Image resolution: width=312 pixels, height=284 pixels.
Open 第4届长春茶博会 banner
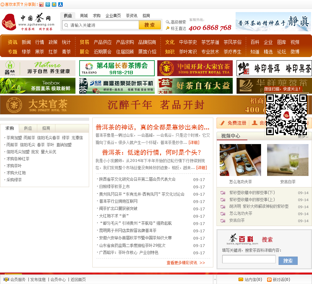pyautogui.click(x=117, y=68)
